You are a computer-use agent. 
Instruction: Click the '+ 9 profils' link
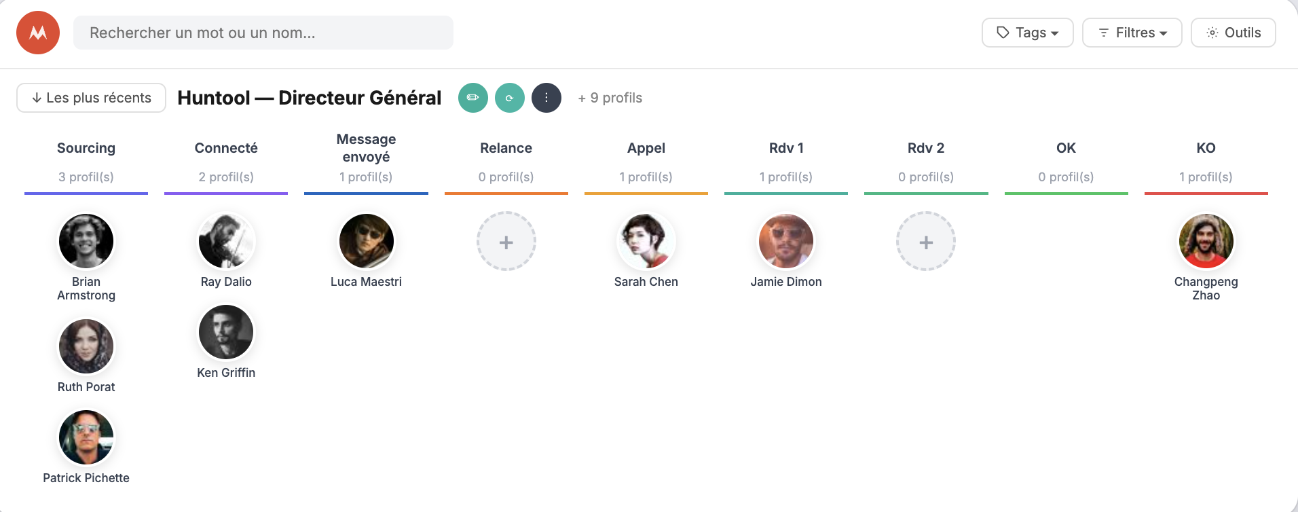[x=610, y=98]
